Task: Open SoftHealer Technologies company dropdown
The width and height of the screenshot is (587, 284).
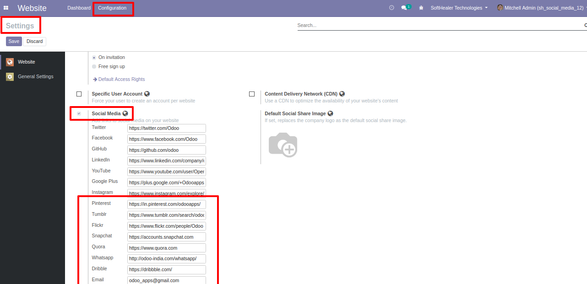Action: pos(459,8)
